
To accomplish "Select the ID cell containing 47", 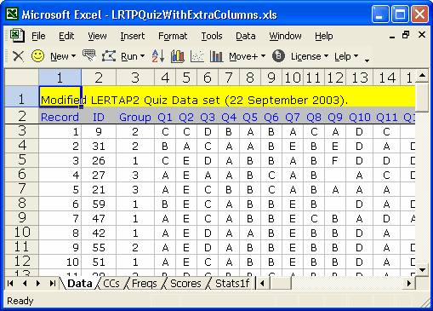I will point(99,218).
